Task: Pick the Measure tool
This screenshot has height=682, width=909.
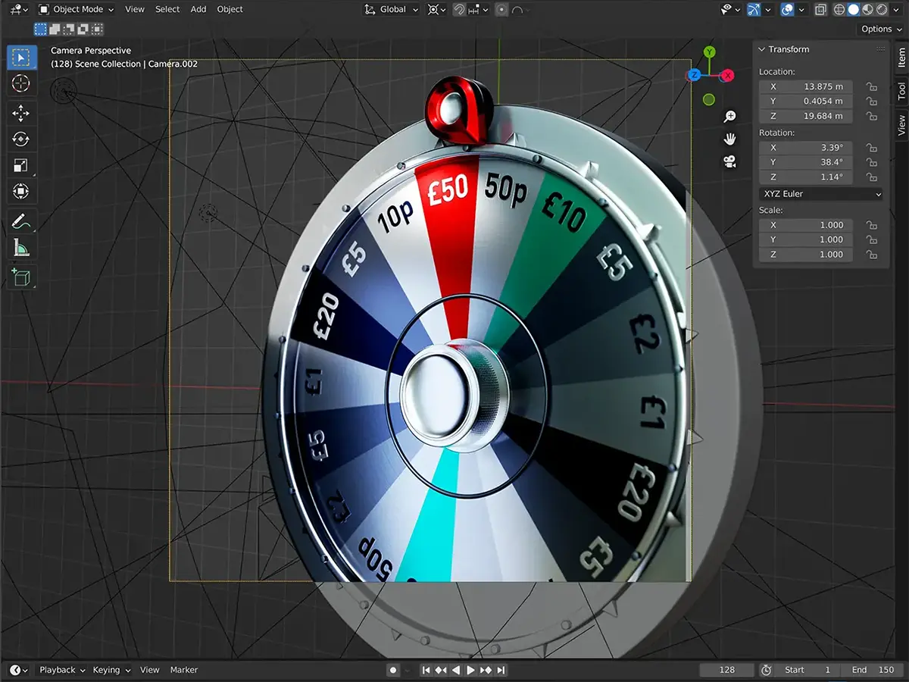Action: [x=20, y=248]
